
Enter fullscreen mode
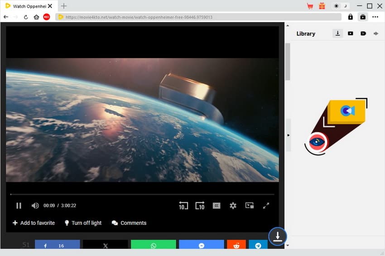click(x=266, y=206)
